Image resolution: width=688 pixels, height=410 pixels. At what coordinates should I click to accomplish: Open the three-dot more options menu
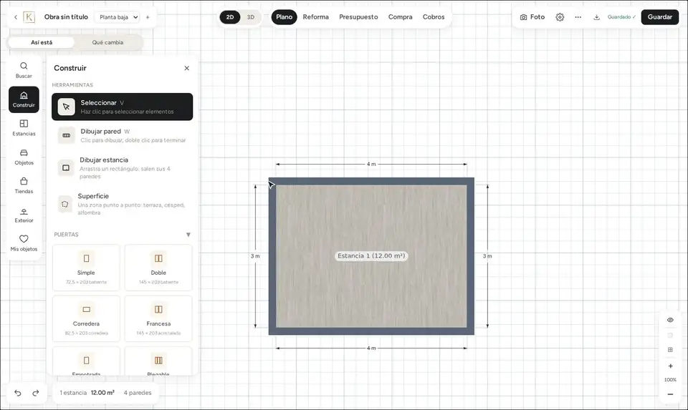(578, 17)
